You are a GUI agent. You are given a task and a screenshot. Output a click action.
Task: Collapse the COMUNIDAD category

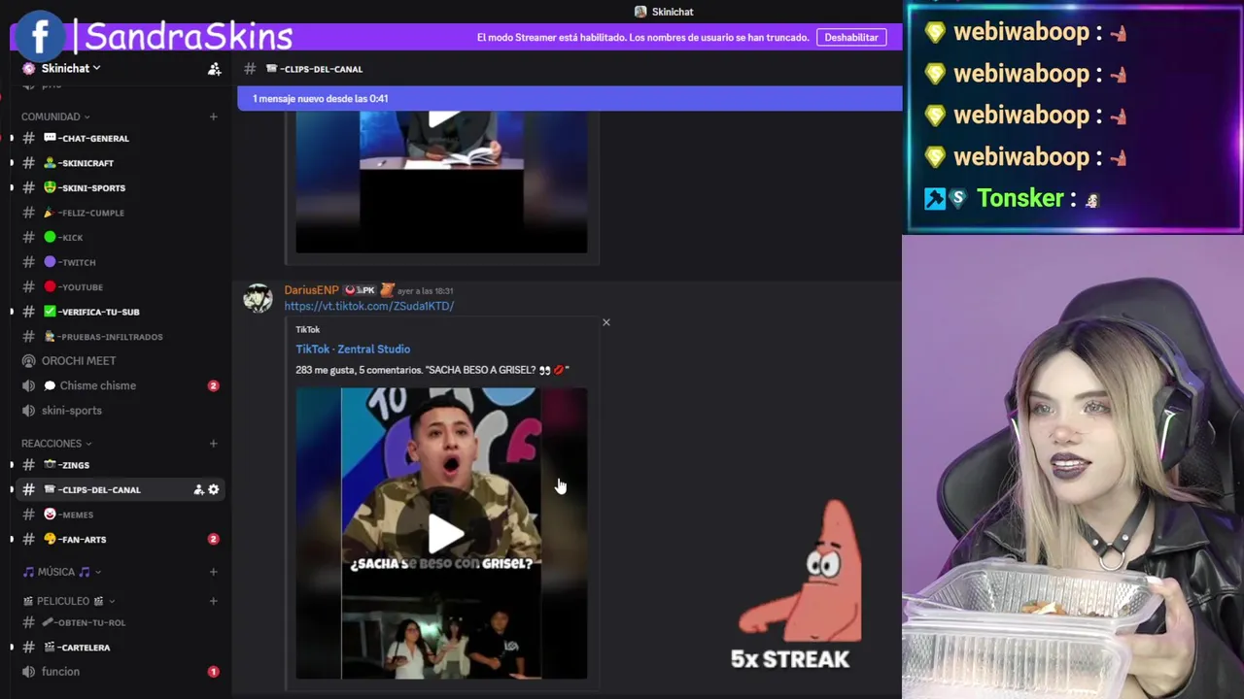coord(55,116)
